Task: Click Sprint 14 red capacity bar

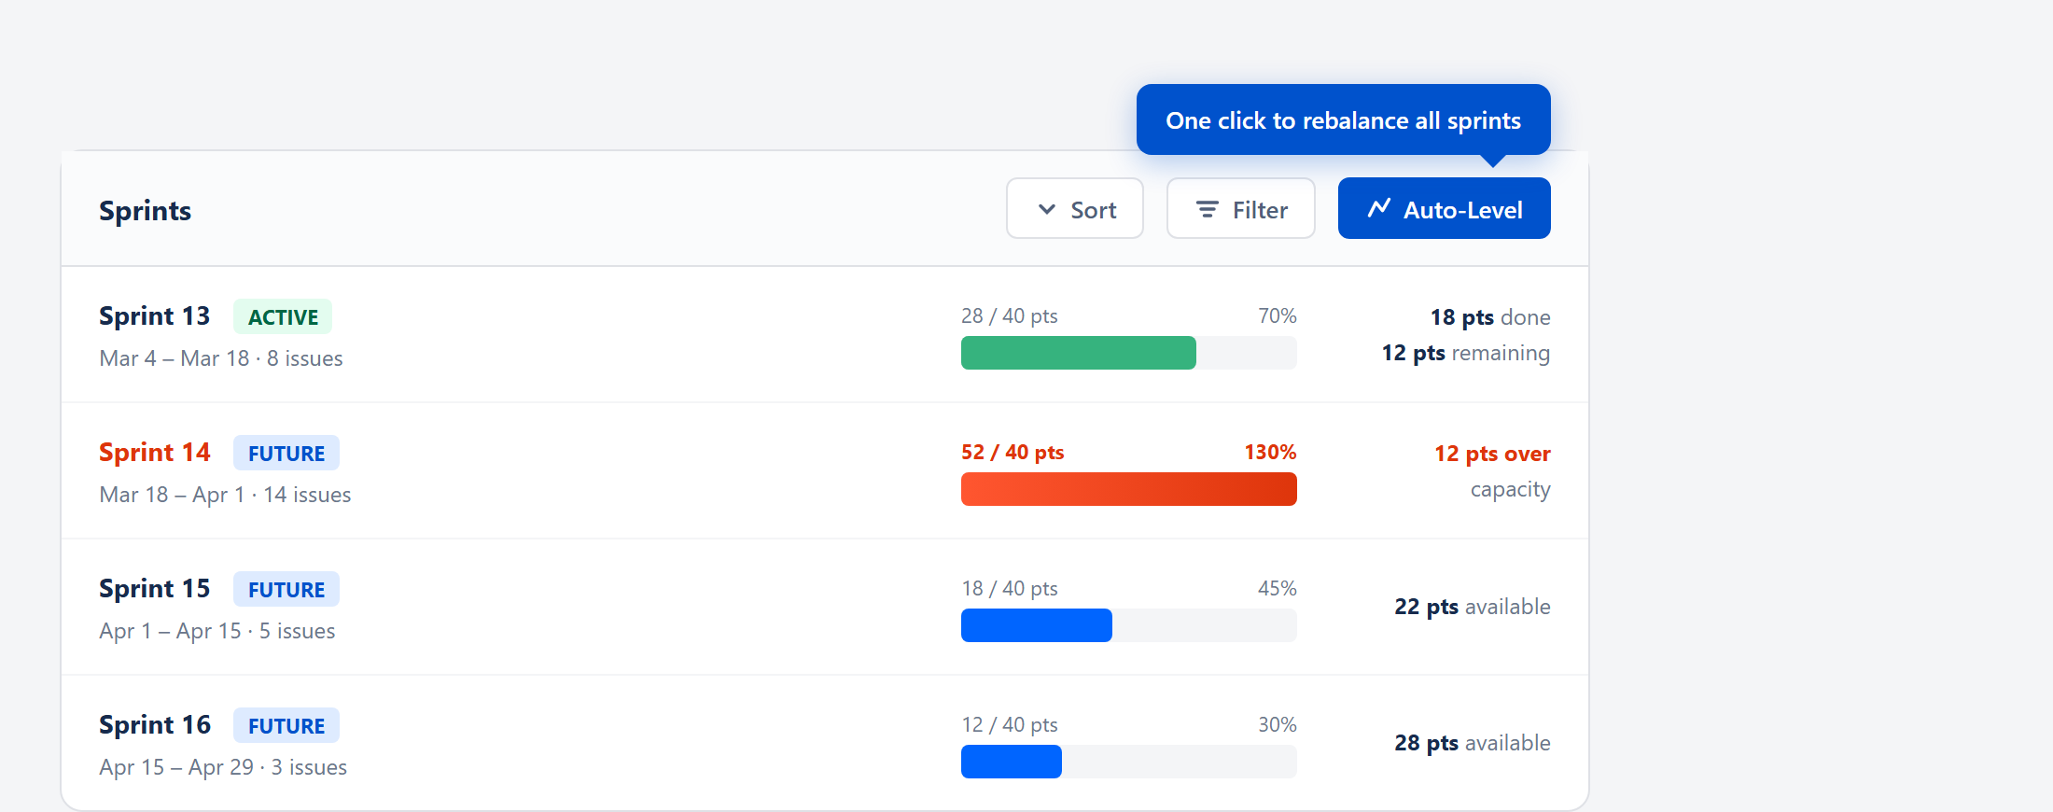Action: pos(1128,489)
